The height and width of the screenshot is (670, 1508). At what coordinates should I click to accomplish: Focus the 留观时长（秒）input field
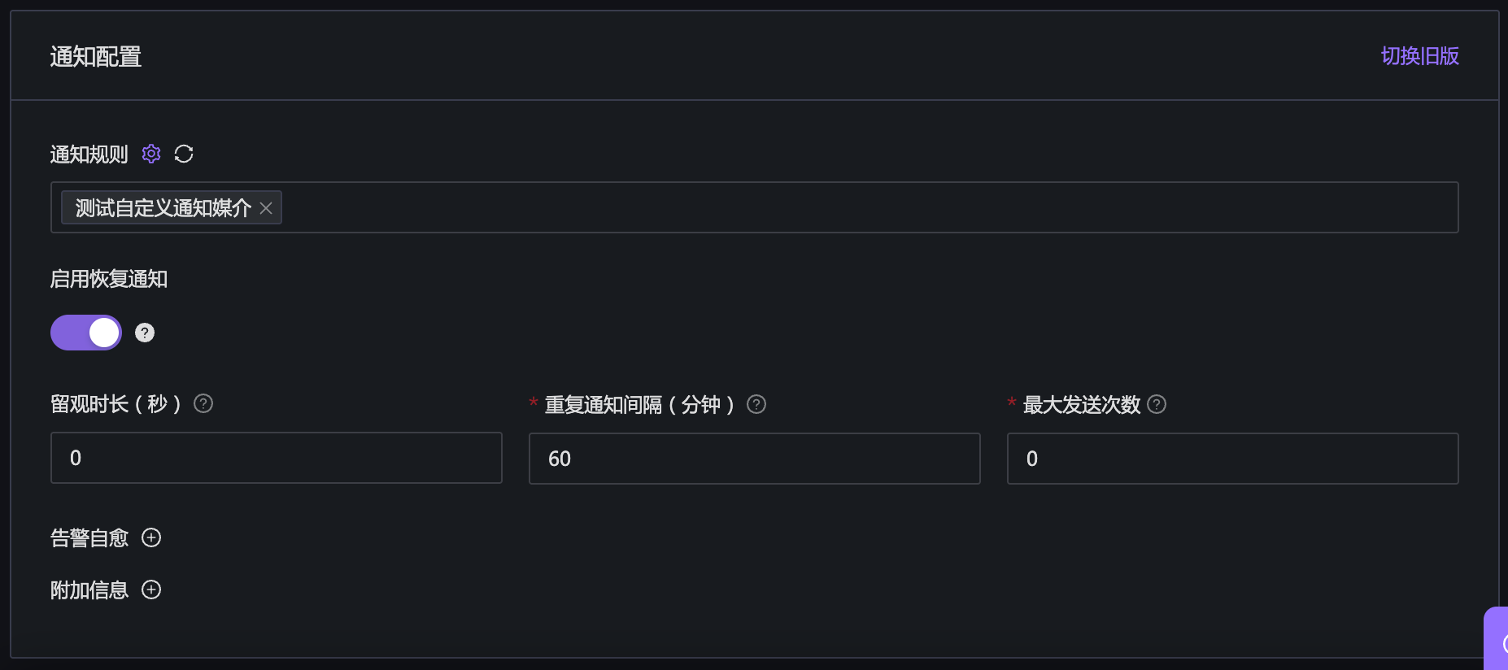277,458
